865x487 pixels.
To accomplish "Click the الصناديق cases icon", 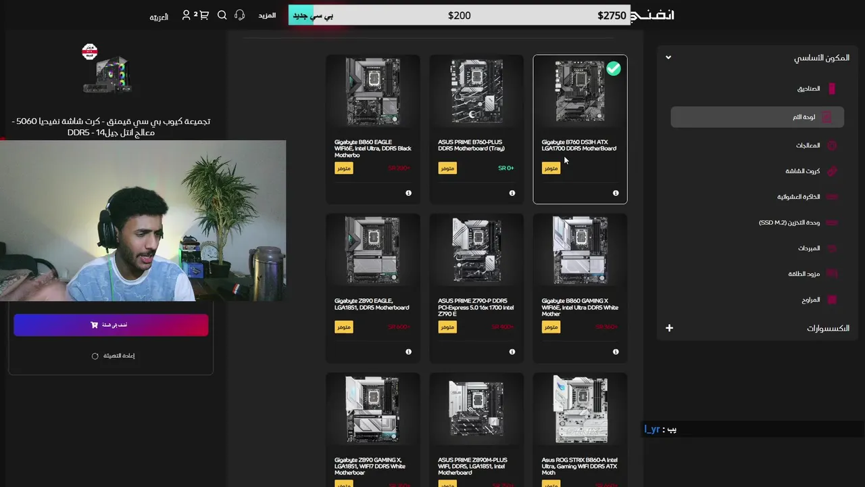I will [x=832, y=89].
